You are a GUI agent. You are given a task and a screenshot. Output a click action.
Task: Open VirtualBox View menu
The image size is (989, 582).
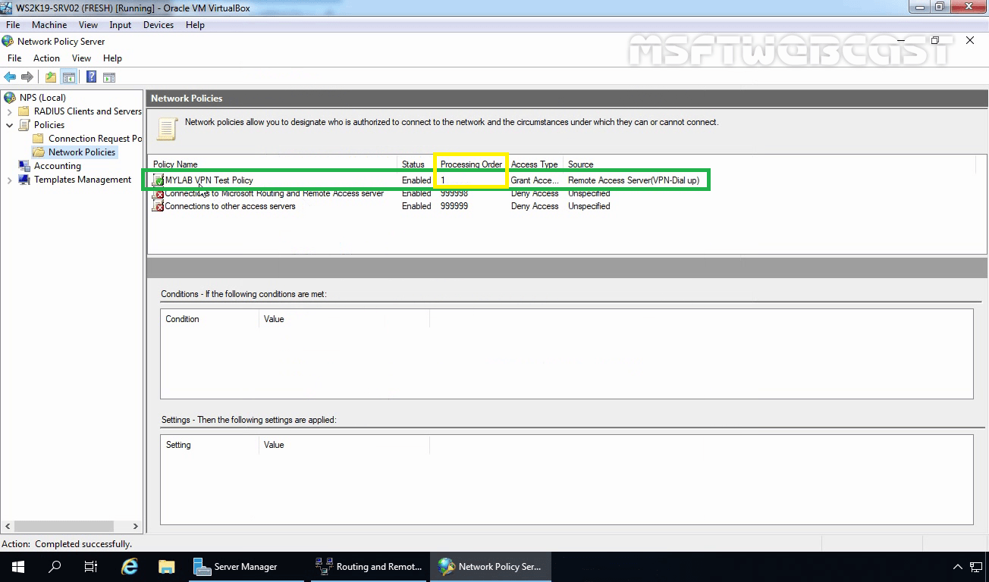click(88, 25)
